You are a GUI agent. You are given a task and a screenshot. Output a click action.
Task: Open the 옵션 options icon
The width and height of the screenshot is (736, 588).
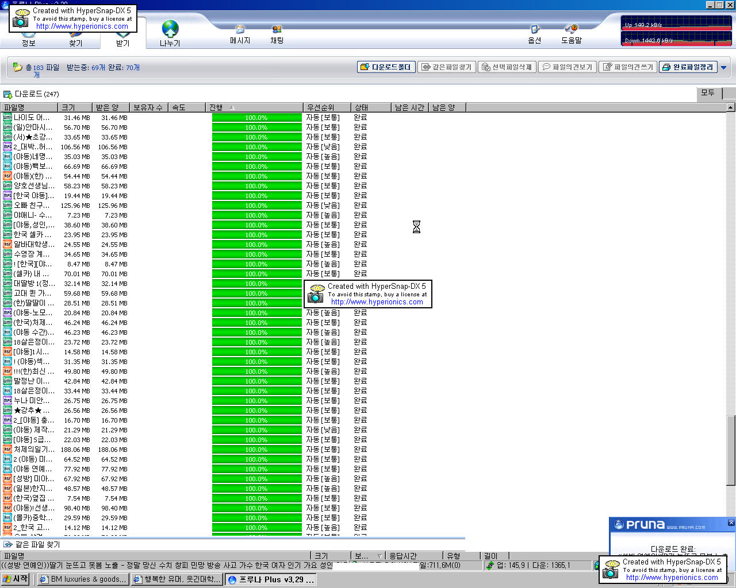pyautogui.click(x=535, y=29)
